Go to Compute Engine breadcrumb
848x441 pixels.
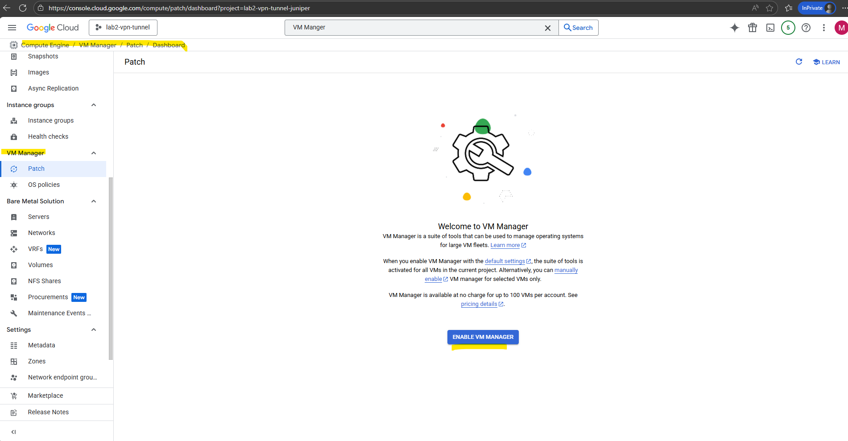coord(45,45)
